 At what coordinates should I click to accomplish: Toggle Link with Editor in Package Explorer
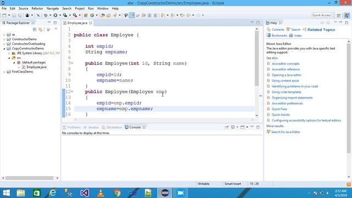click(x=40, y=29)
